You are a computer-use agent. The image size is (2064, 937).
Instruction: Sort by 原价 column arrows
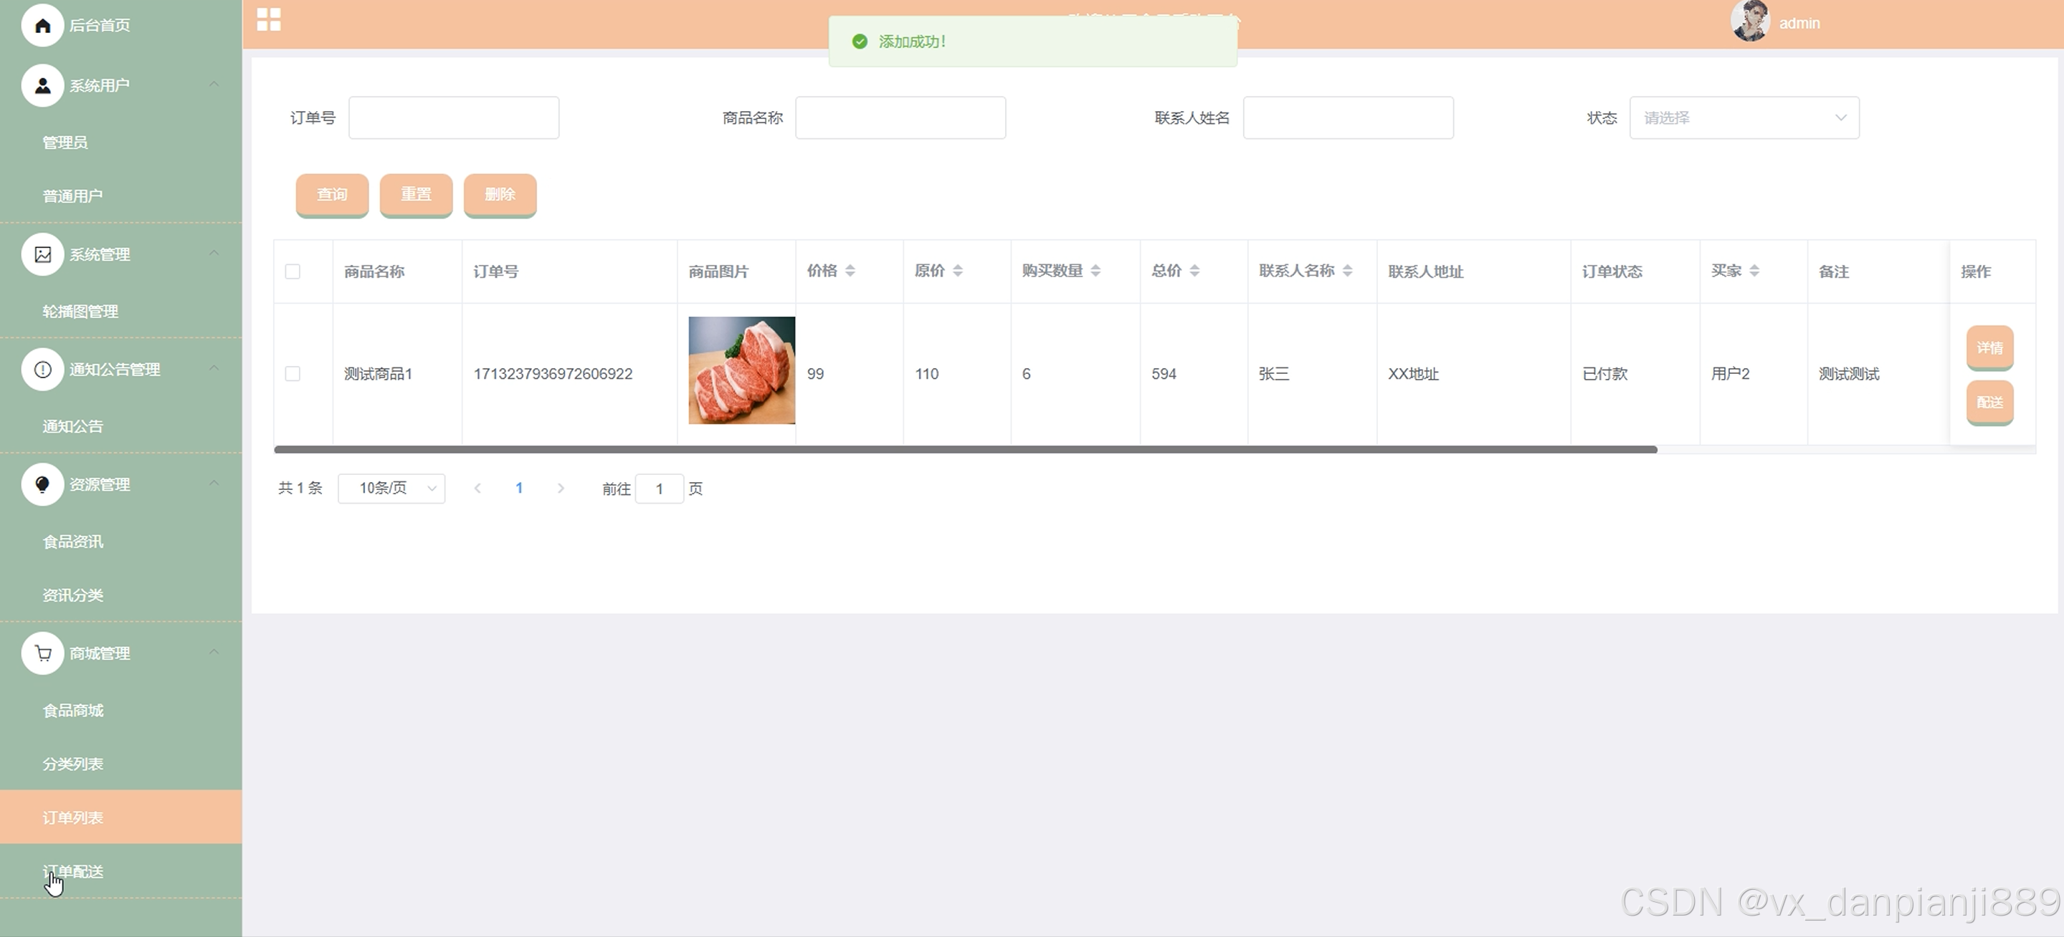click(958, 271)
